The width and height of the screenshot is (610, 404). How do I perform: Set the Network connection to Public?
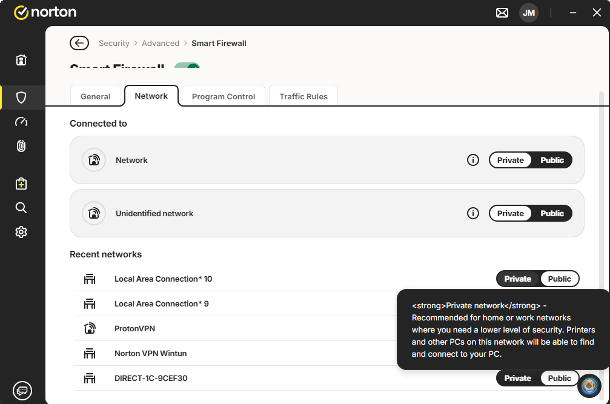552,160
